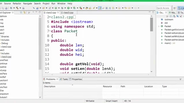
Task: Minimize the Project Explorer panel
Action: click(37, 12)
